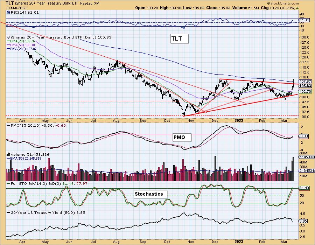Click the 102.76 EMA value tag on right axis

point(305,92)
